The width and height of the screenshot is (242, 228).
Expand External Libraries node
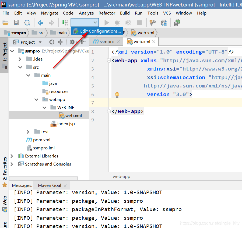pos(12,156)
